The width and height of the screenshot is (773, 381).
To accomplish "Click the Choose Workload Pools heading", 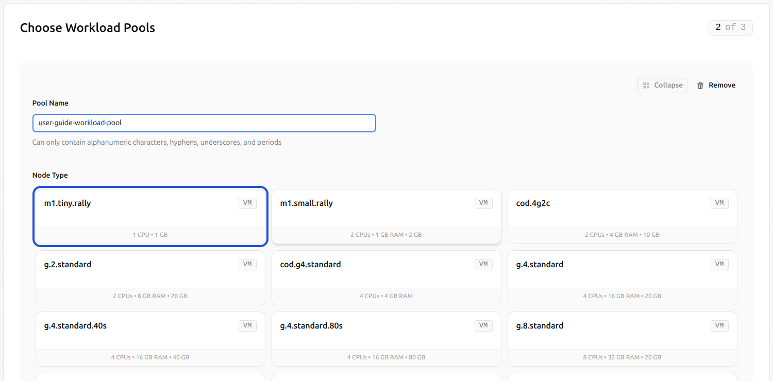I will [88, 28].
